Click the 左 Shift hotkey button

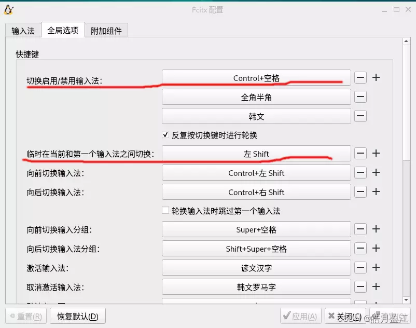click(256, 154)
